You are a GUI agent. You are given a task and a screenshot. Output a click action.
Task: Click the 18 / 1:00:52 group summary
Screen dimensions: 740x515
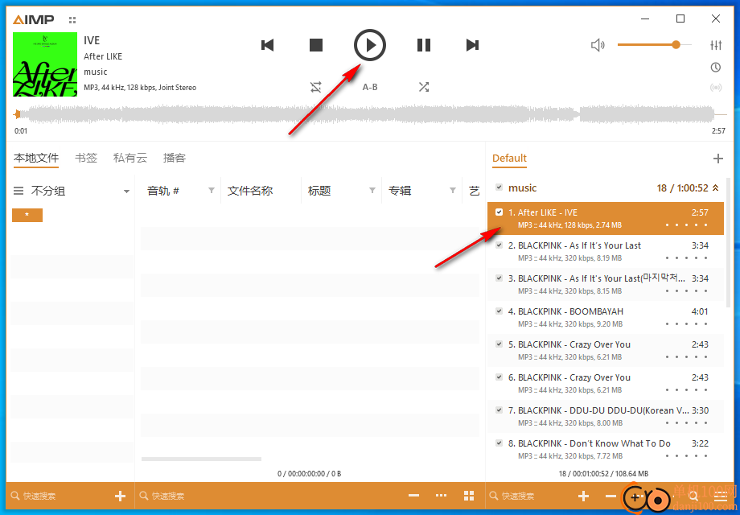pos(682,187)
